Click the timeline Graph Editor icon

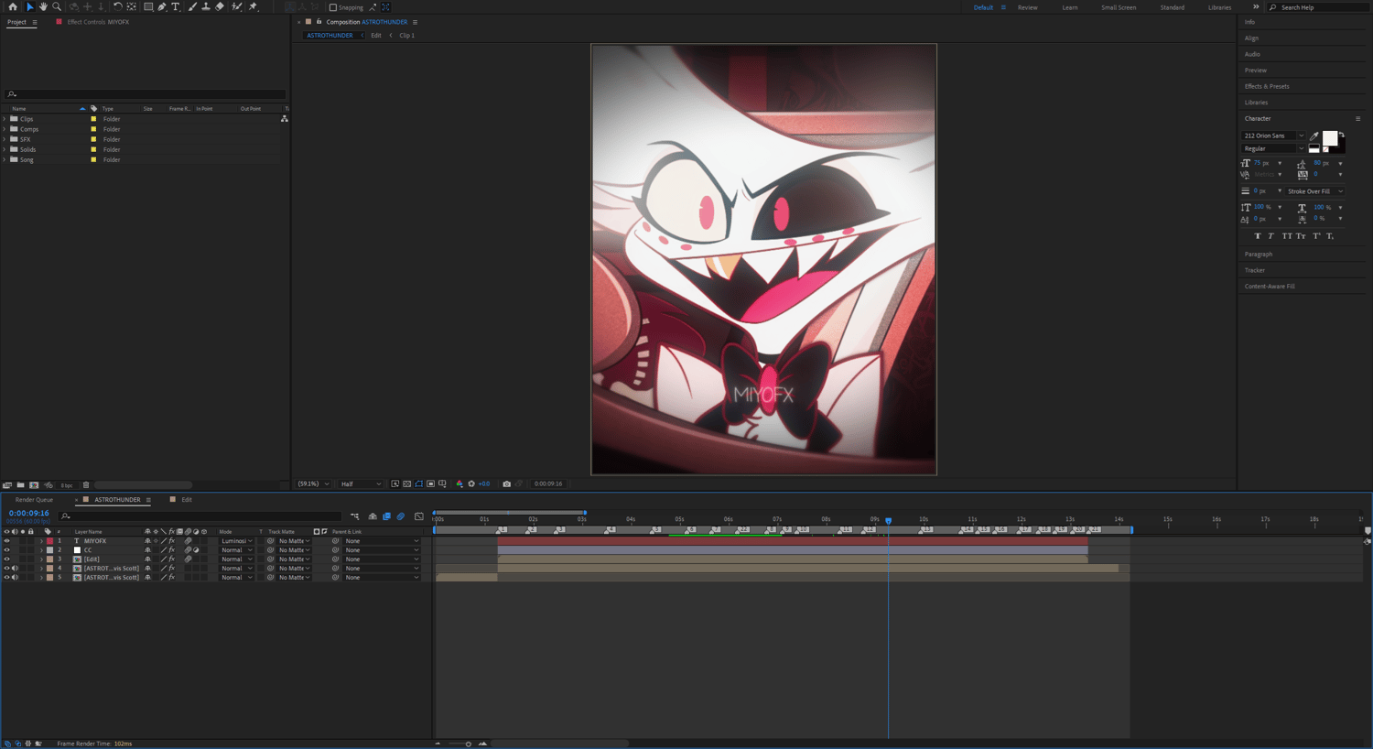pos(419,516)
